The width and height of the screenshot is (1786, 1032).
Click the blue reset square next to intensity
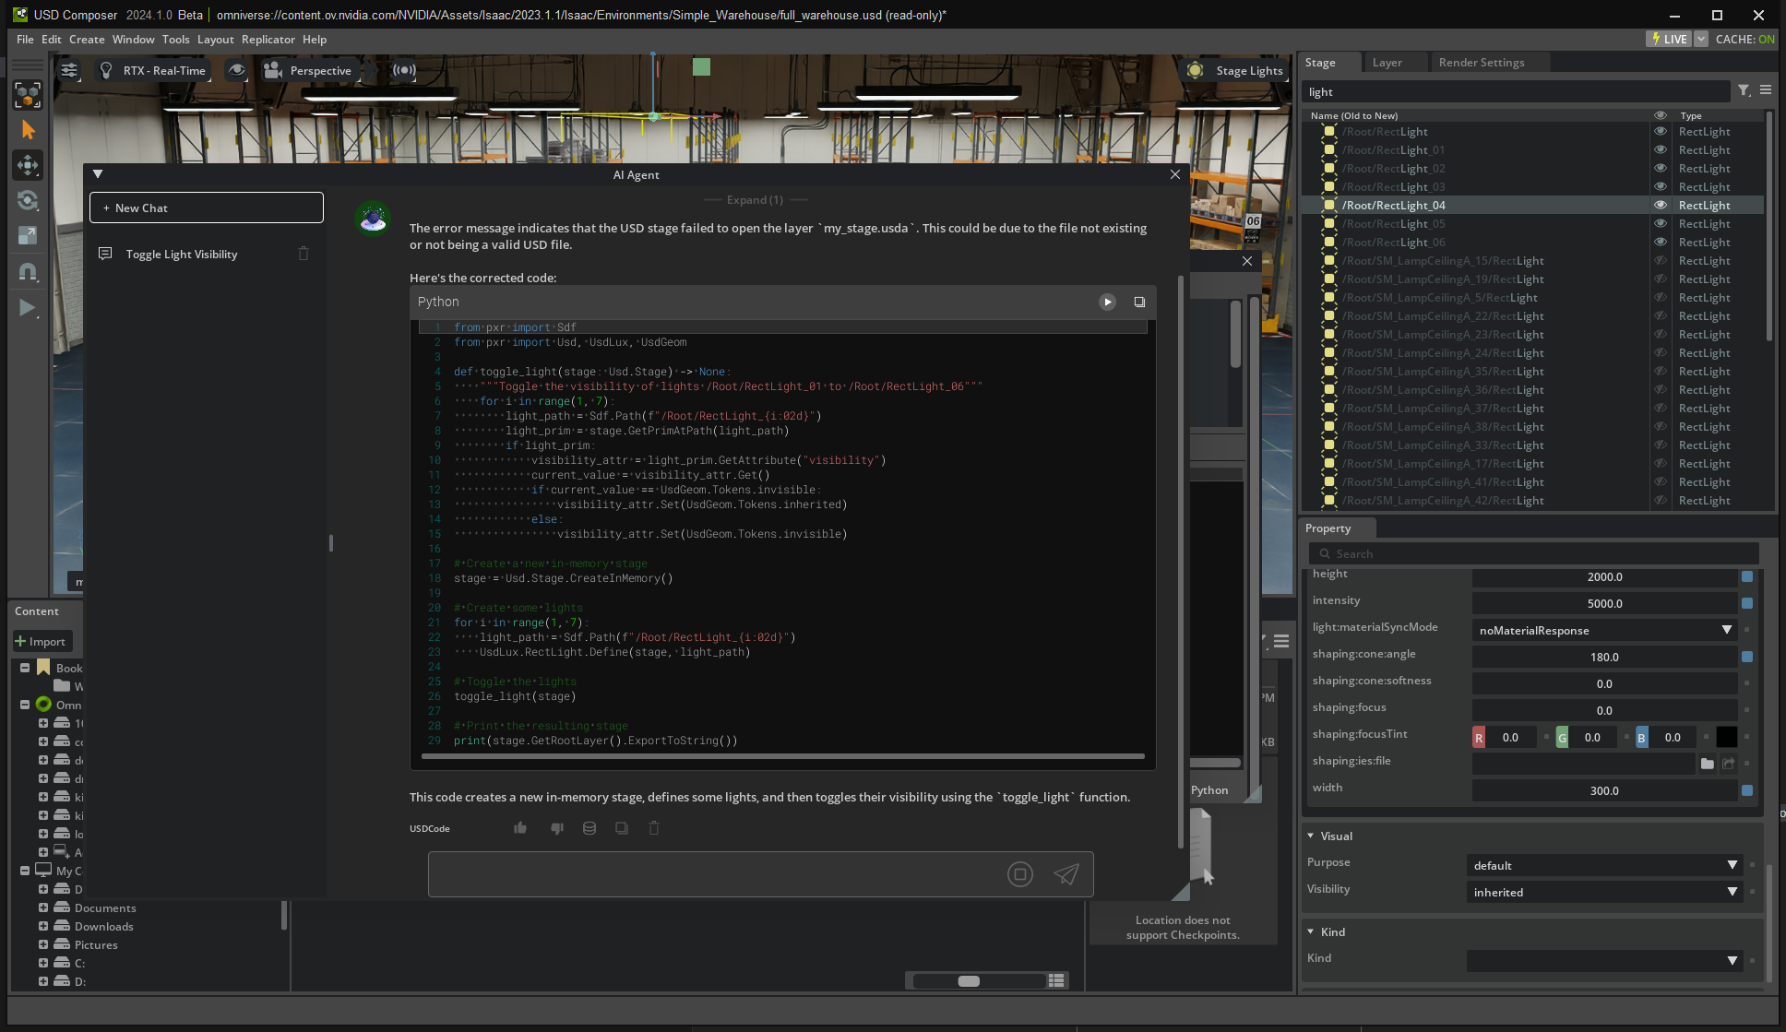pos(1747,603)
